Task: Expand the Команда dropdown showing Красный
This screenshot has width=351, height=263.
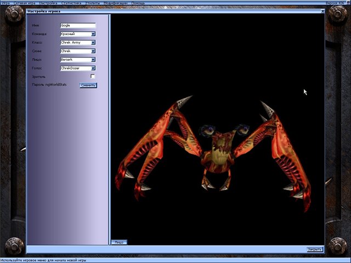Action: pyautogui.click(x=93, y=34)
